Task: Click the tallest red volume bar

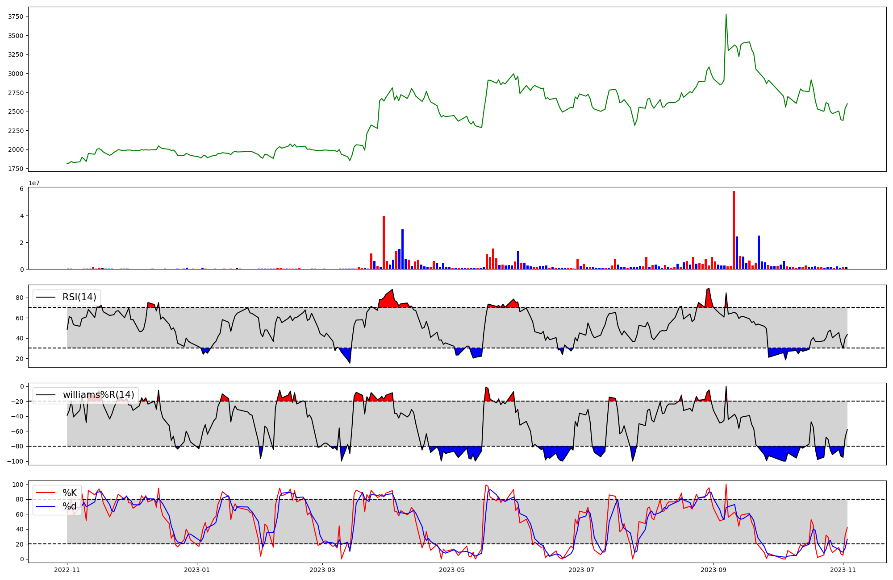Action: [x=734, y=230]
